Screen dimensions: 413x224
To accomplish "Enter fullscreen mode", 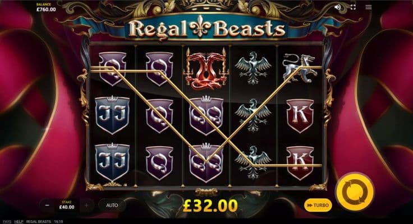I will coord(353,7).
